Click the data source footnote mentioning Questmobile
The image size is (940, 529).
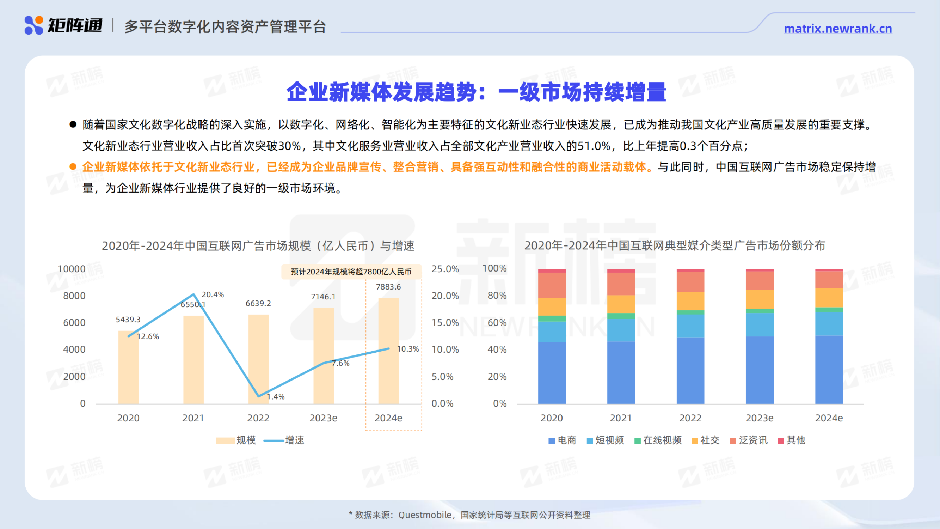point(469,515)
